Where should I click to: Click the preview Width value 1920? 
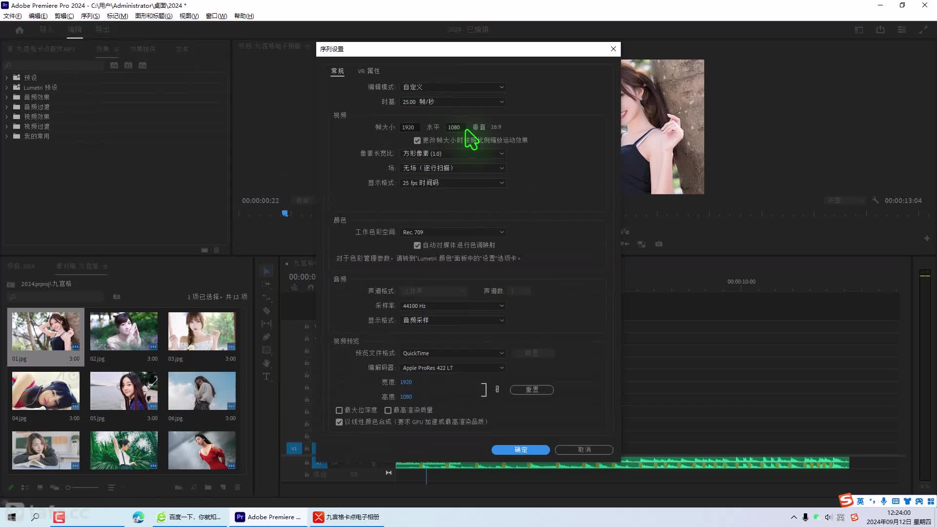(406, 382)
